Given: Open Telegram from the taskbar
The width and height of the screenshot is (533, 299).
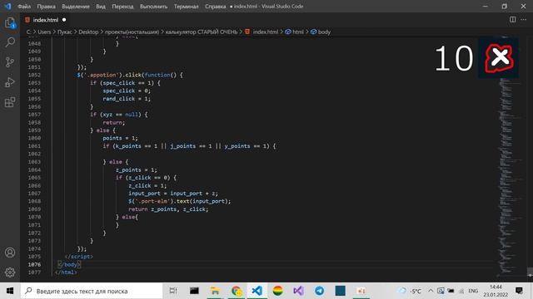Looking at the screenshot, I should point(319,291).
